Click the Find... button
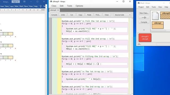The image size is (170, 95). point(98,15)
